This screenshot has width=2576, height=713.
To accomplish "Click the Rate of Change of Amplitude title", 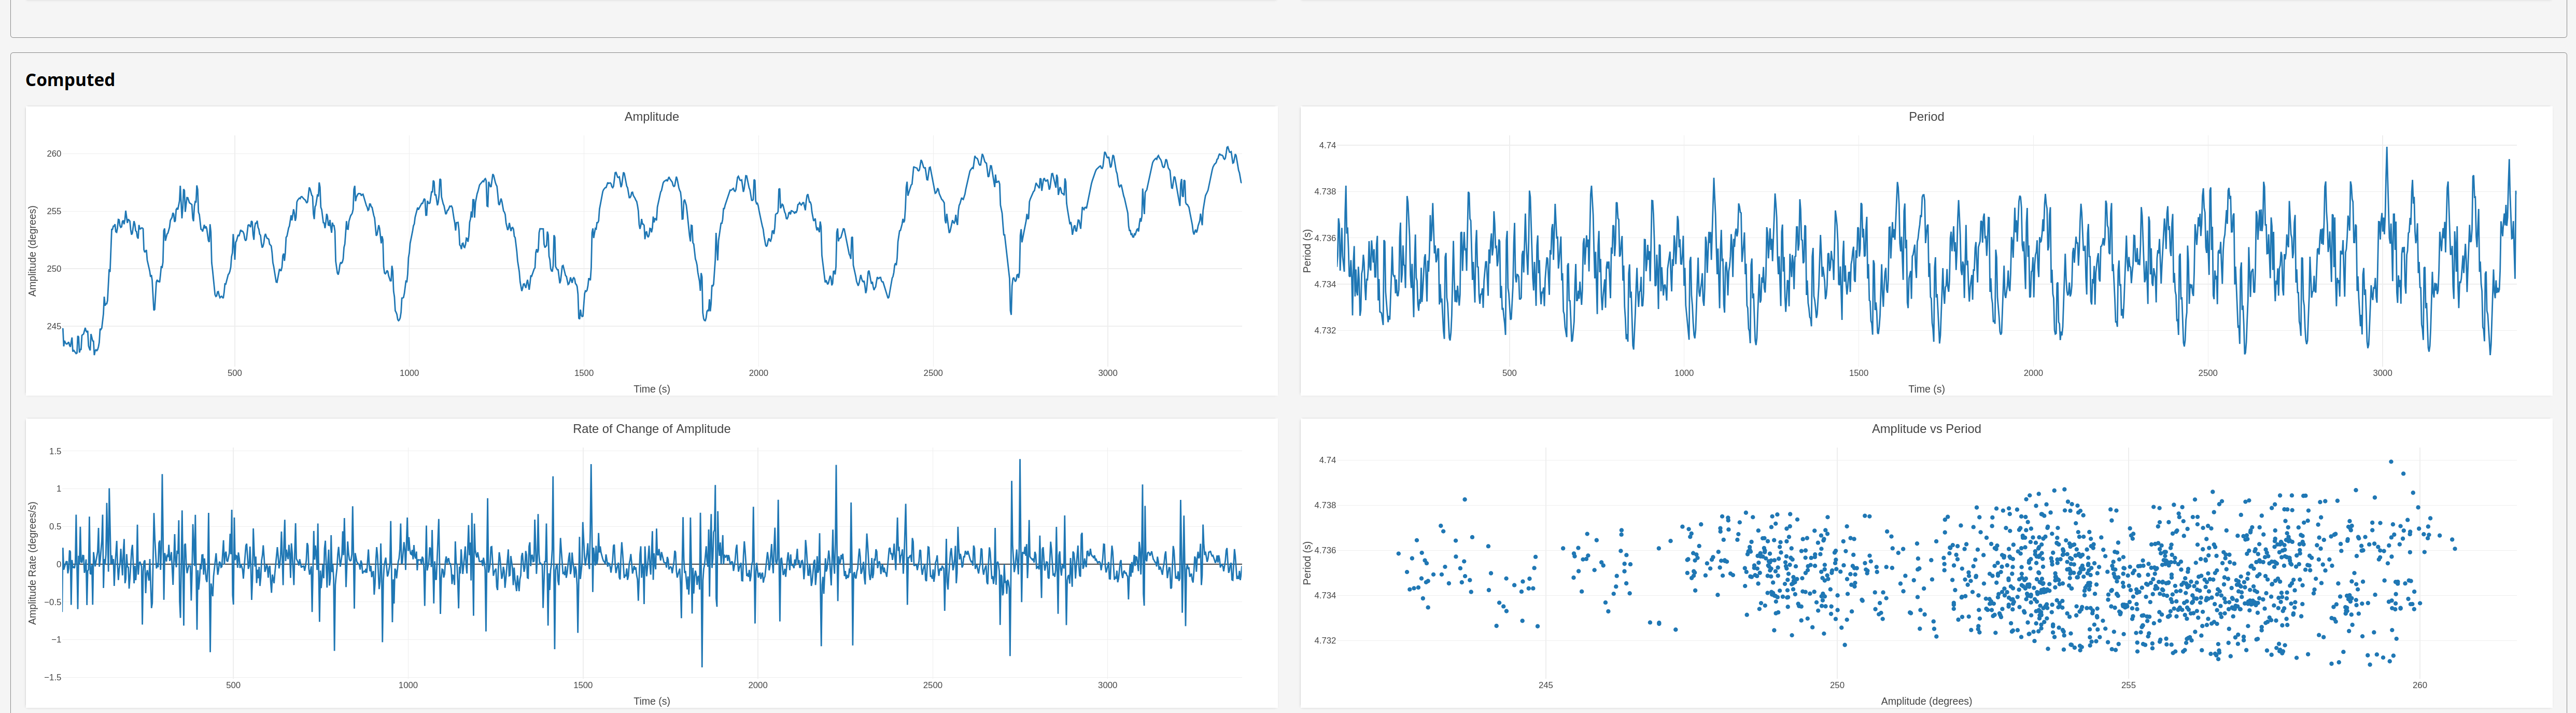I will pyautogui.click(x=651, y=429).
